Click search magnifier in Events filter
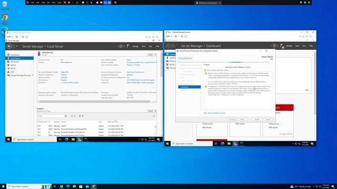The image size is (337, 189). 65,116
